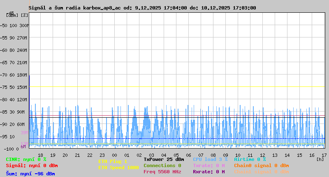Click the ETH Speed 1000 label

[x=118, y=168]
